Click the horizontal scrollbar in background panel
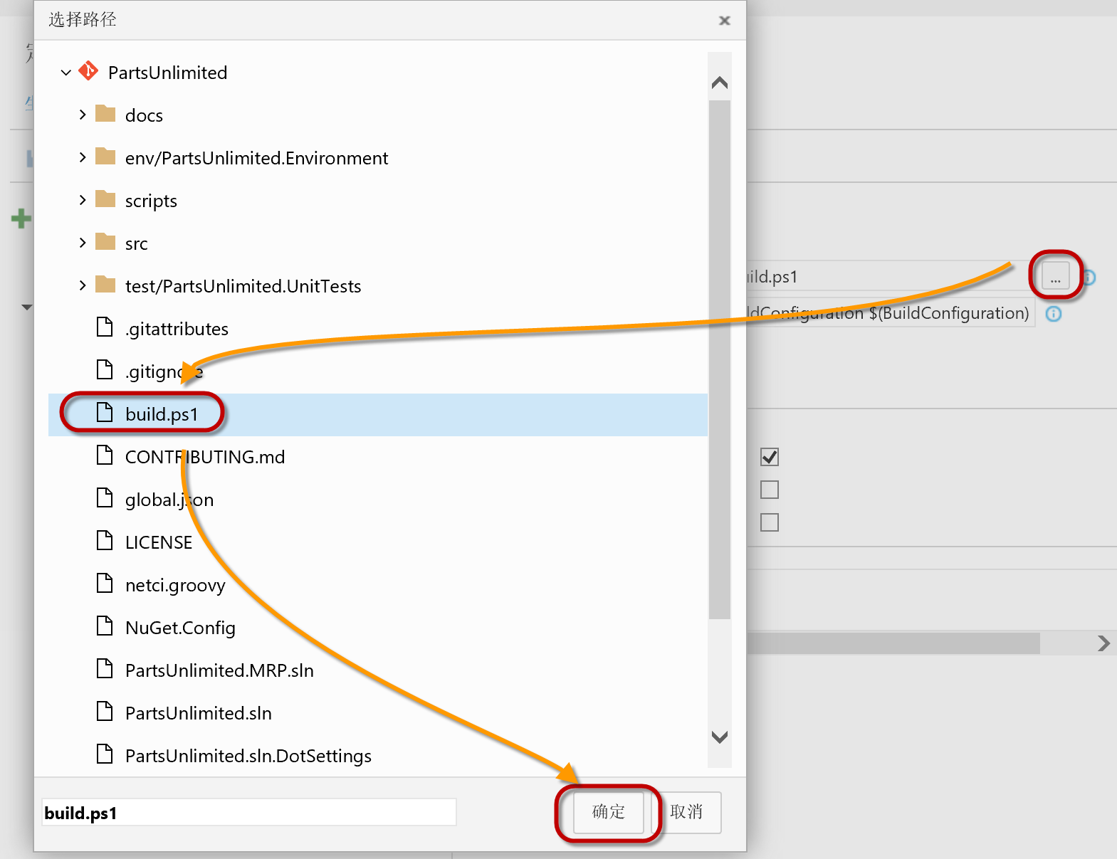This screenshot has height=859, width=1117. (x=893, y=643)
